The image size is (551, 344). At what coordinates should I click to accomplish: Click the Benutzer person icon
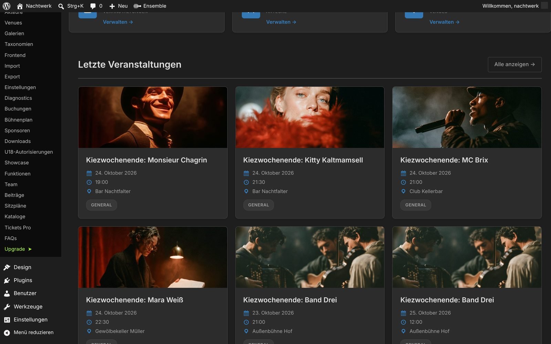[x=7, y=293]
